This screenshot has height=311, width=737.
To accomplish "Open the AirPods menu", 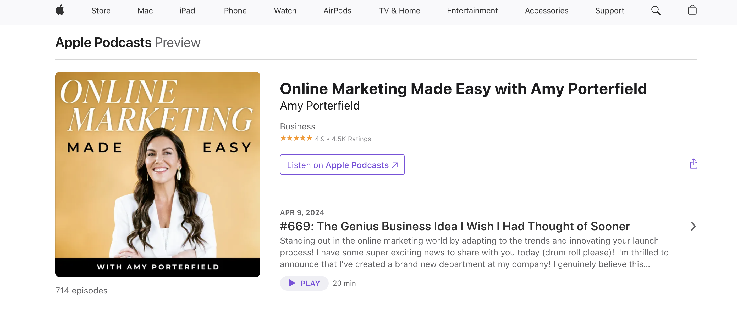I will [337, 10].
